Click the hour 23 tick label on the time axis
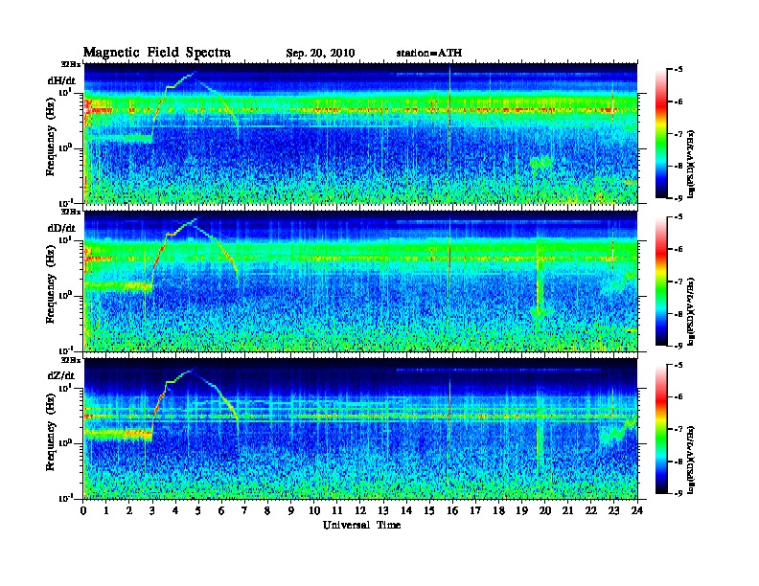The height and width of the screenshot is (586, 759). tap(613, 510)
